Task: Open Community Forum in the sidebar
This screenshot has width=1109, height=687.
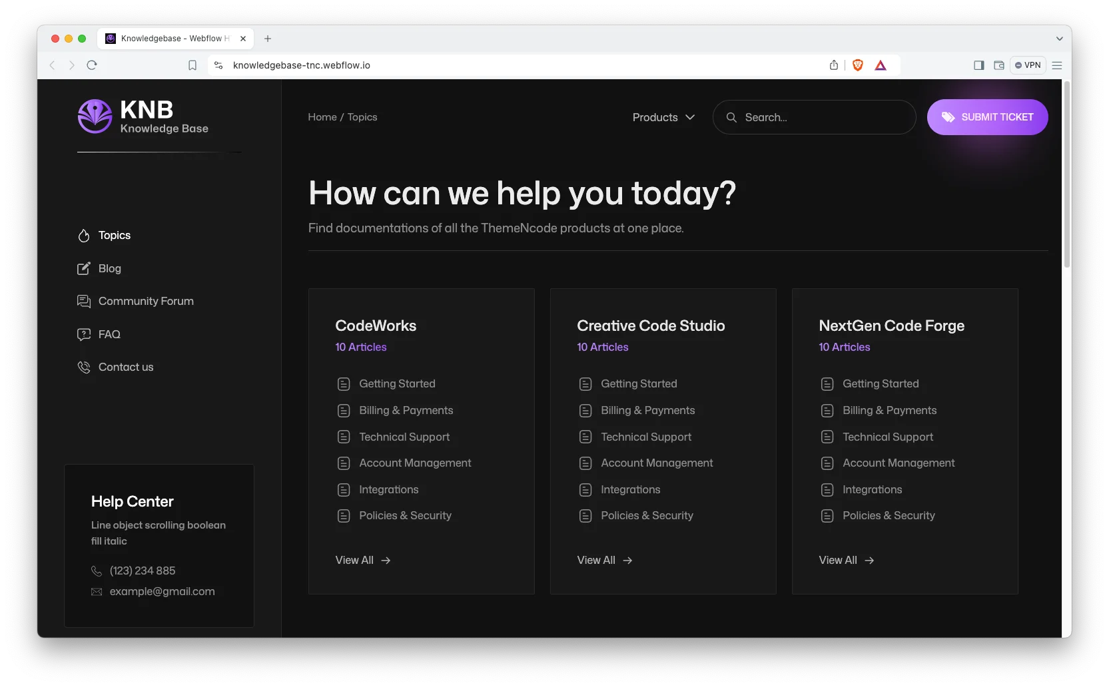Action: click(x=145, y=302)
